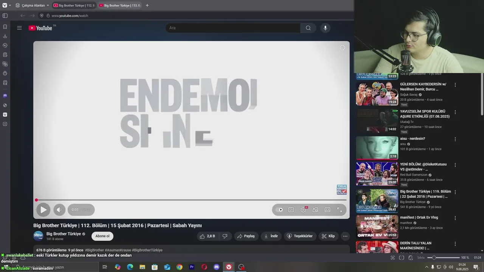This screenshot has height=272, width=484.
Task: Switch to Big Brother Türkiye 112. tab
Action: click(74, 5)
